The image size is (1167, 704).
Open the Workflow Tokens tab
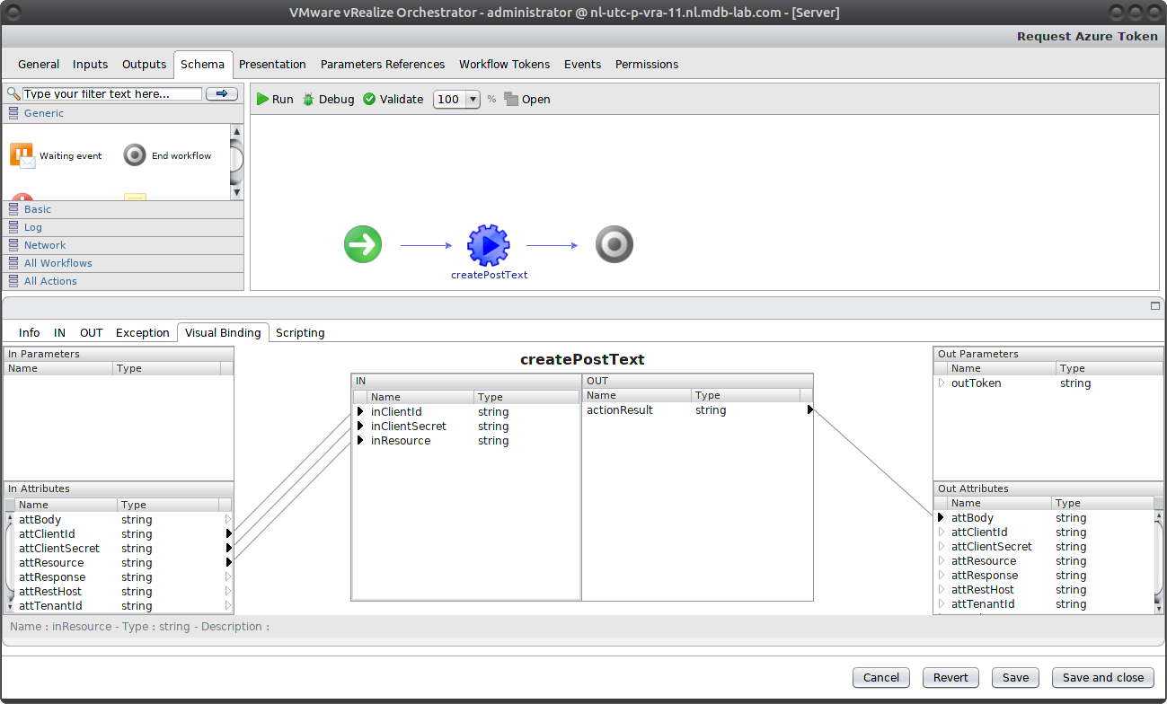tap(504, 64)
